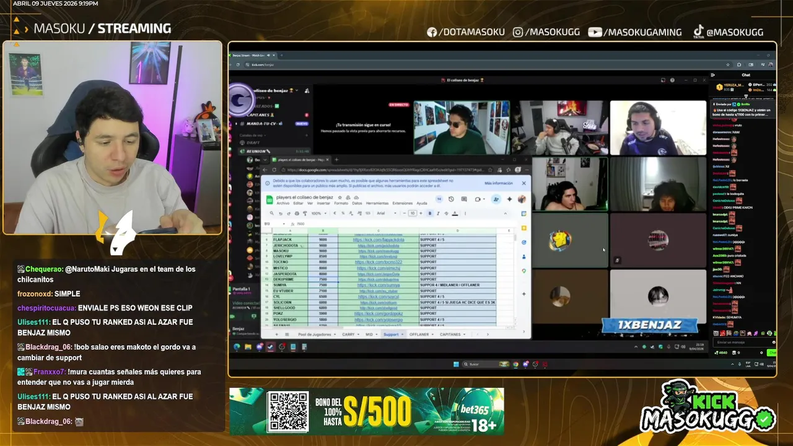Click the Windows Start button in taskbar

tap(455, 364)
